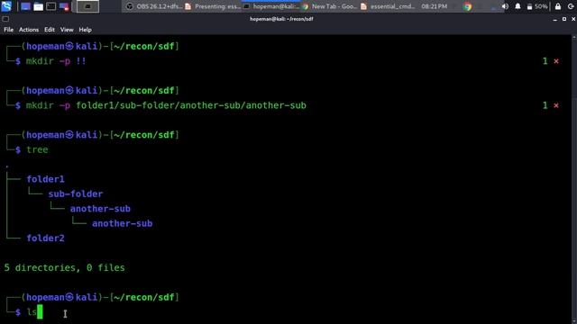
Task: Click the 08:21 PM panel clock
Action: pyautogui.click(x=435, y=6)
